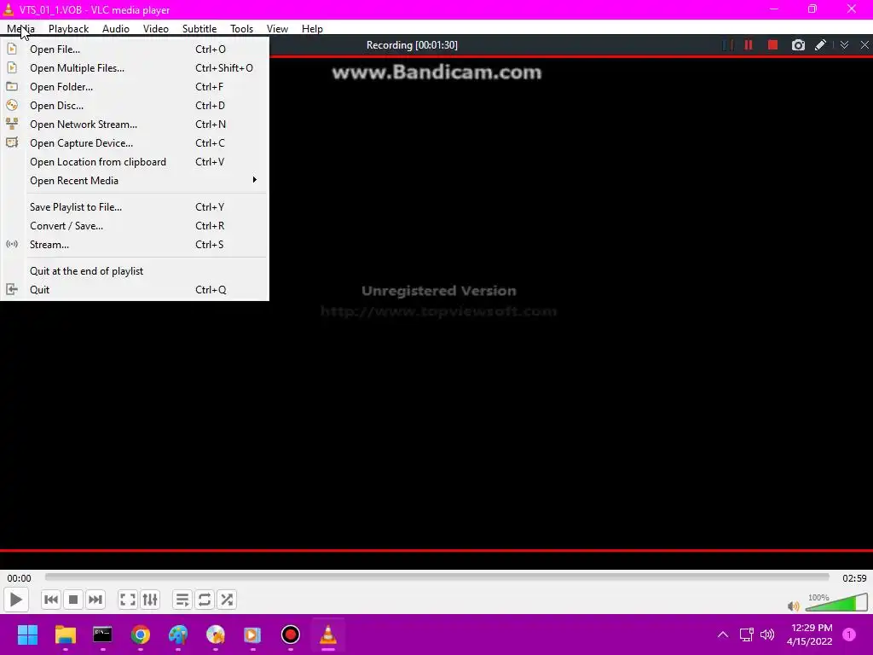Screen dimensions: 873x655
Task: Choose Save Playlist to File...
Action: 135,207
